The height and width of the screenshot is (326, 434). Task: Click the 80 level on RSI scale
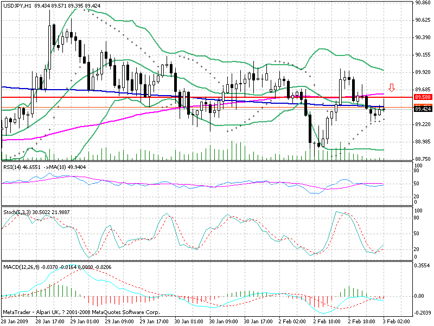tap(416, 171)
